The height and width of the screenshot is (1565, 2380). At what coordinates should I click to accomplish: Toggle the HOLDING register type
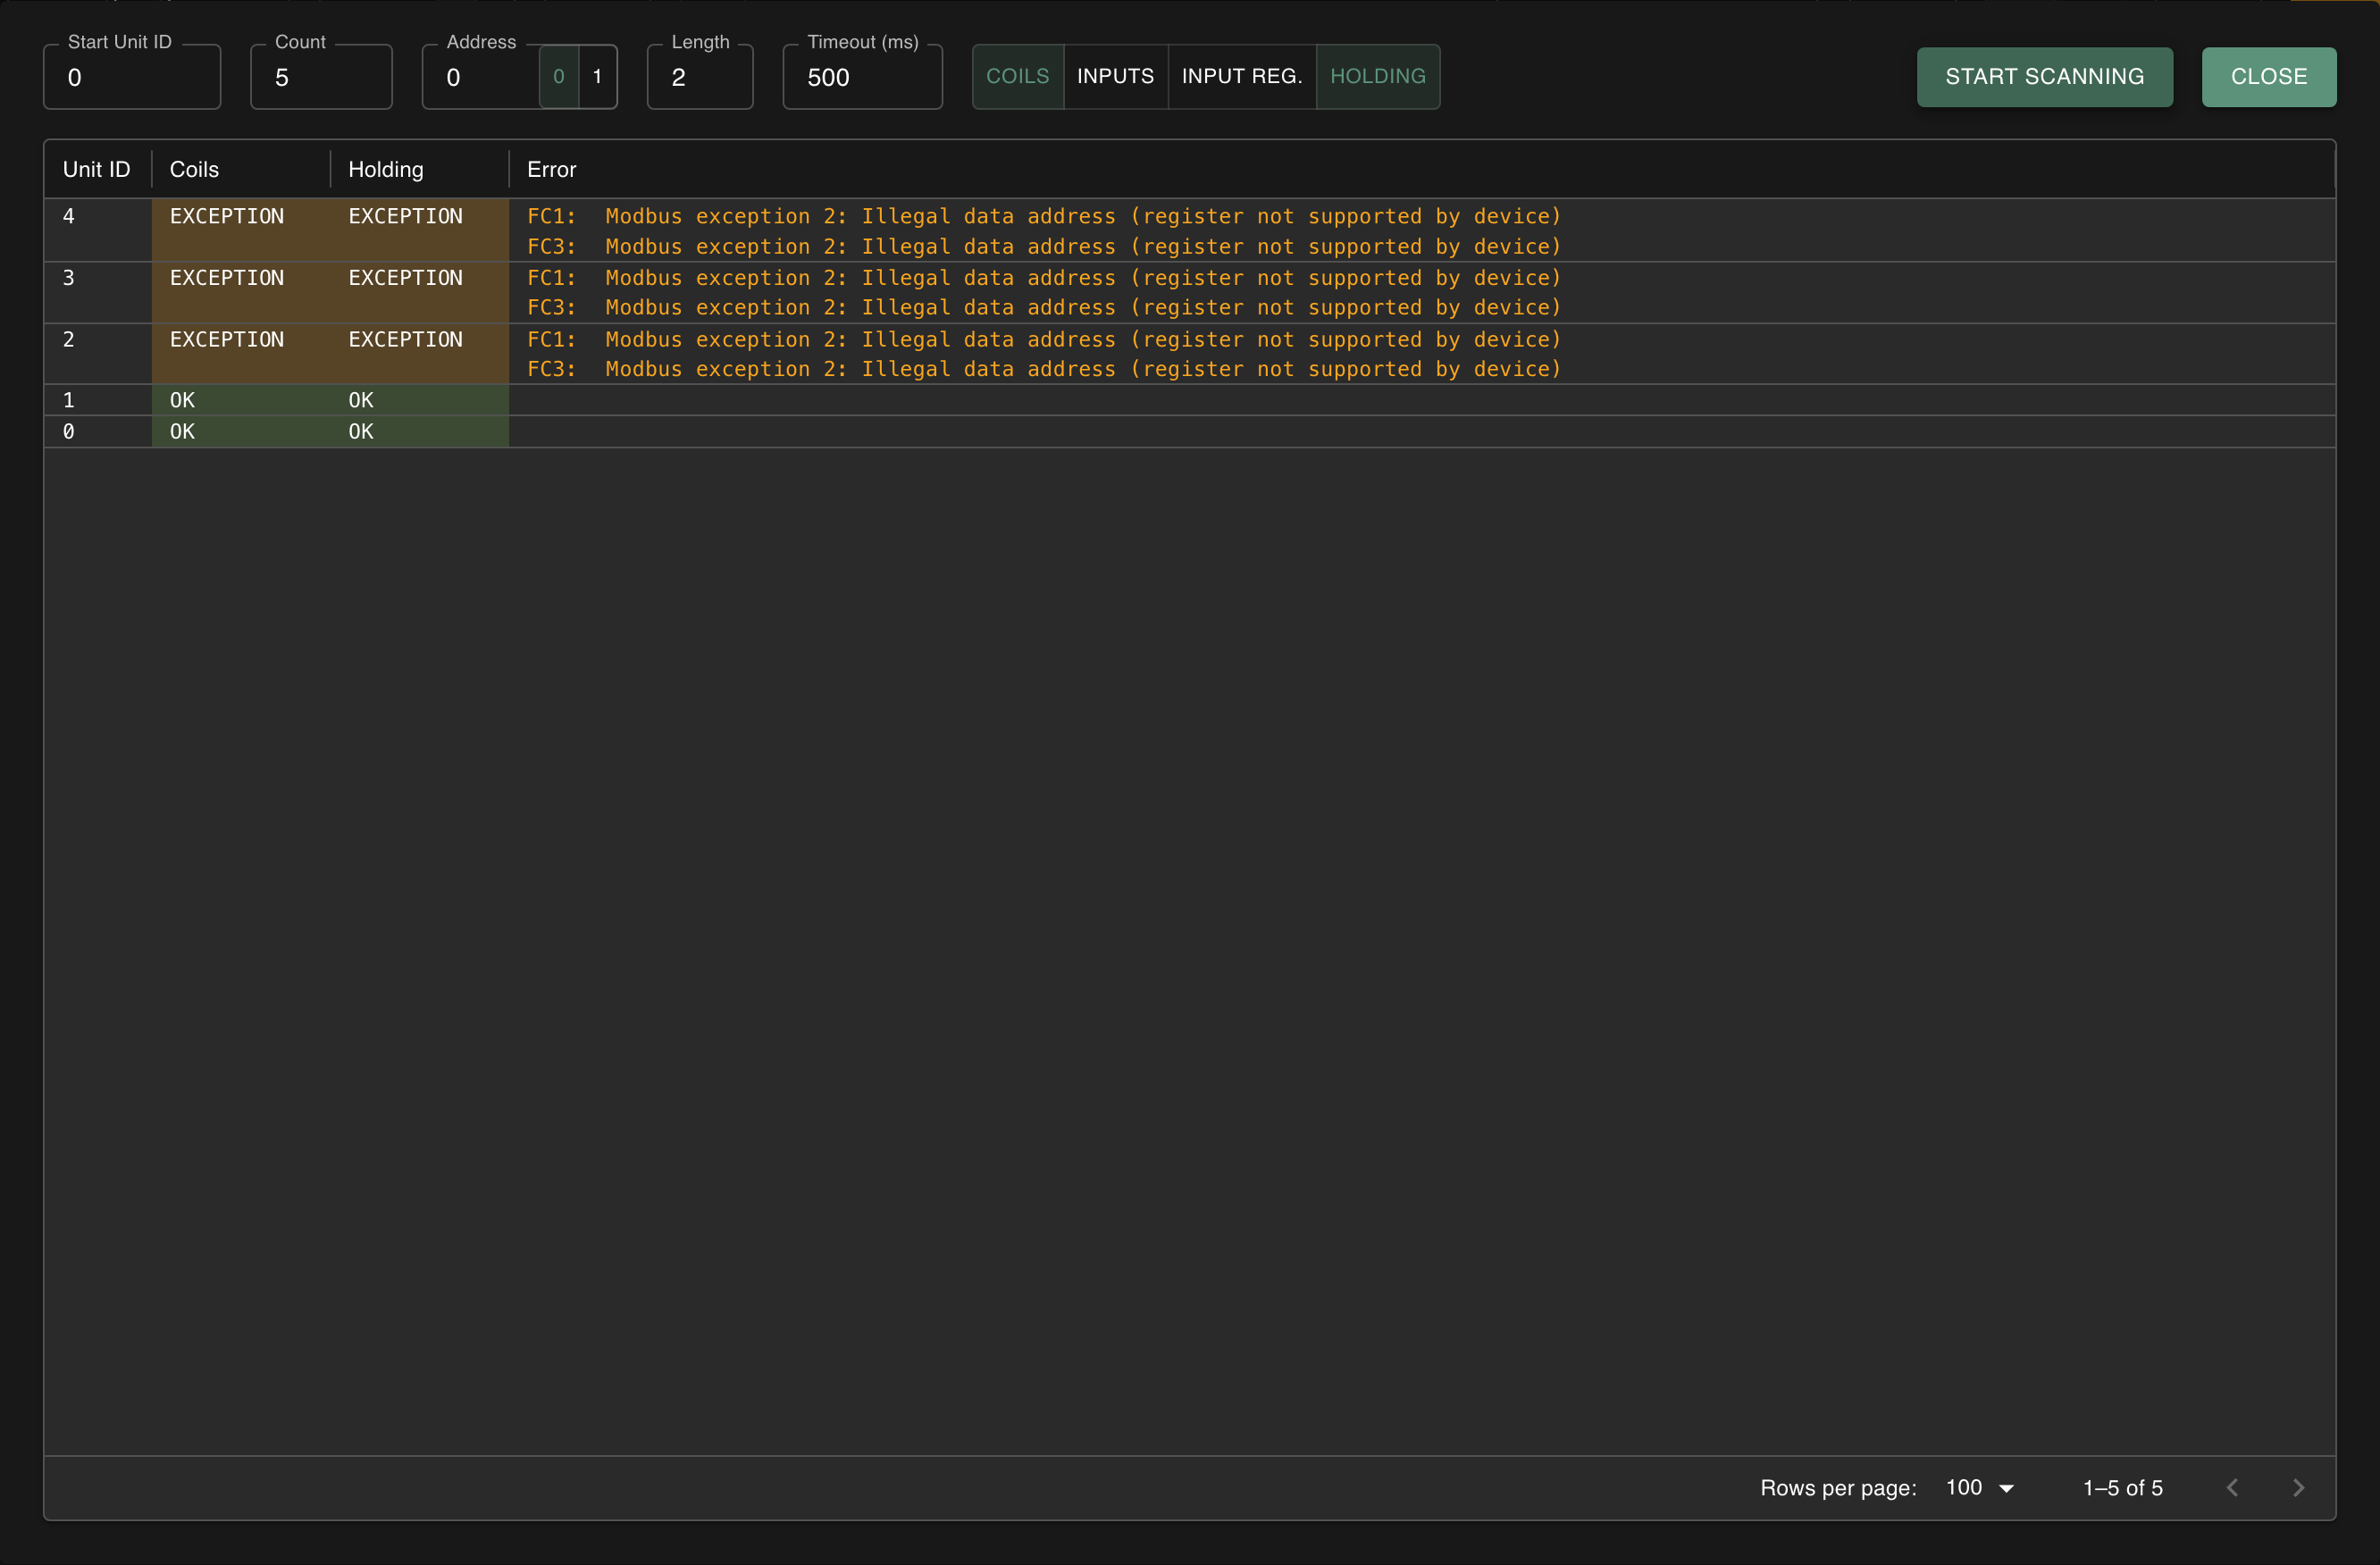pyautogui.click(x=1377, y=76)
